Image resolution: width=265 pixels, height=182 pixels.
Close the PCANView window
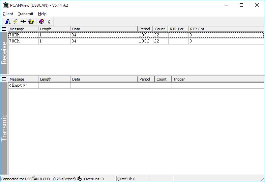tap(257, 5)
